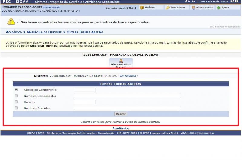Increase font size with A+
Viewport: 242px width, 160px height.
click(188, 2)
